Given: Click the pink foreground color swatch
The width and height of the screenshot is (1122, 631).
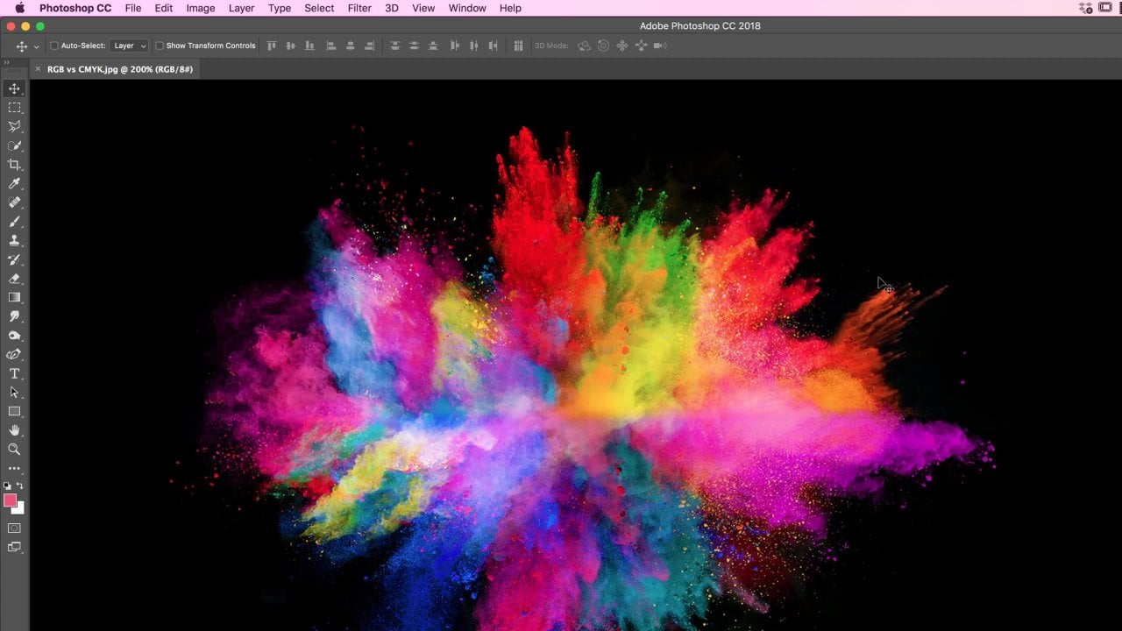Looking at the screenshot, I should pyautogui.click(x=10, y=500).
